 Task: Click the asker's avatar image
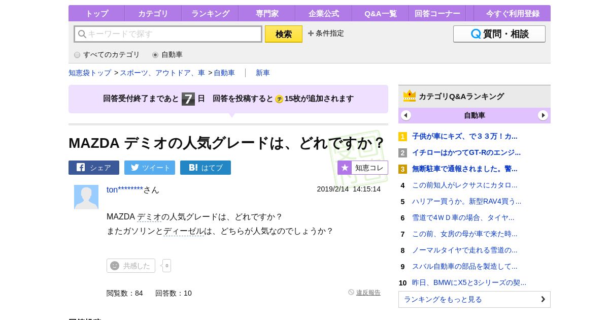tap(86, 197)
